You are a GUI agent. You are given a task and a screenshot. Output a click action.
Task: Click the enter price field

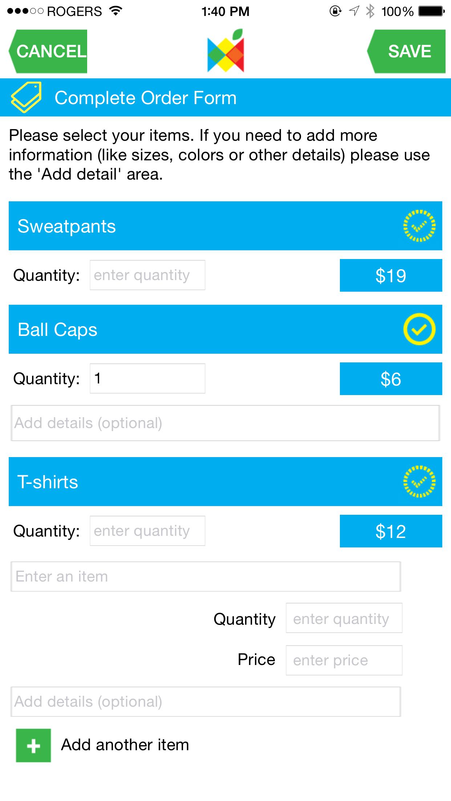(x=344, y=660)
